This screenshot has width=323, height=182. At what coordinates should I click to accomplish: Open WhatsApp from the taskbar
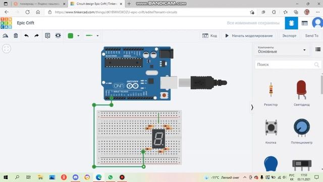[111, 177]
